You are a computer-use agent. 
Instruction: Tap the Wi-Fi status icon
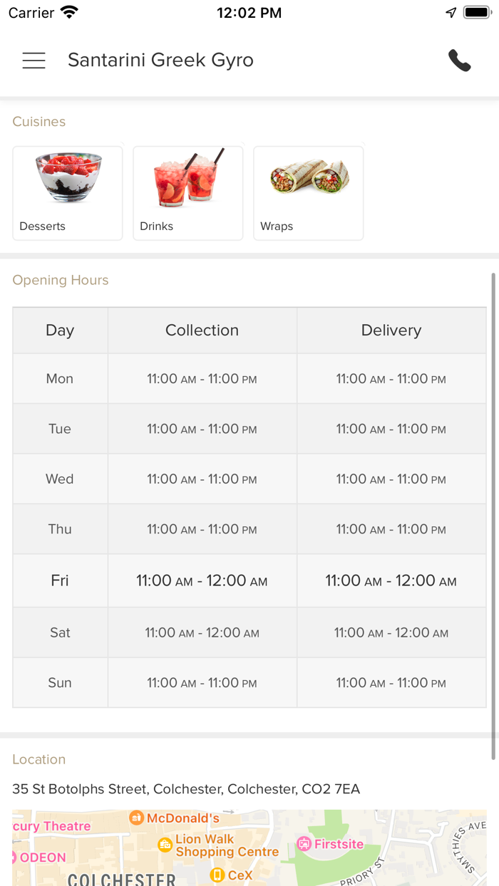[x=69, y=13]
